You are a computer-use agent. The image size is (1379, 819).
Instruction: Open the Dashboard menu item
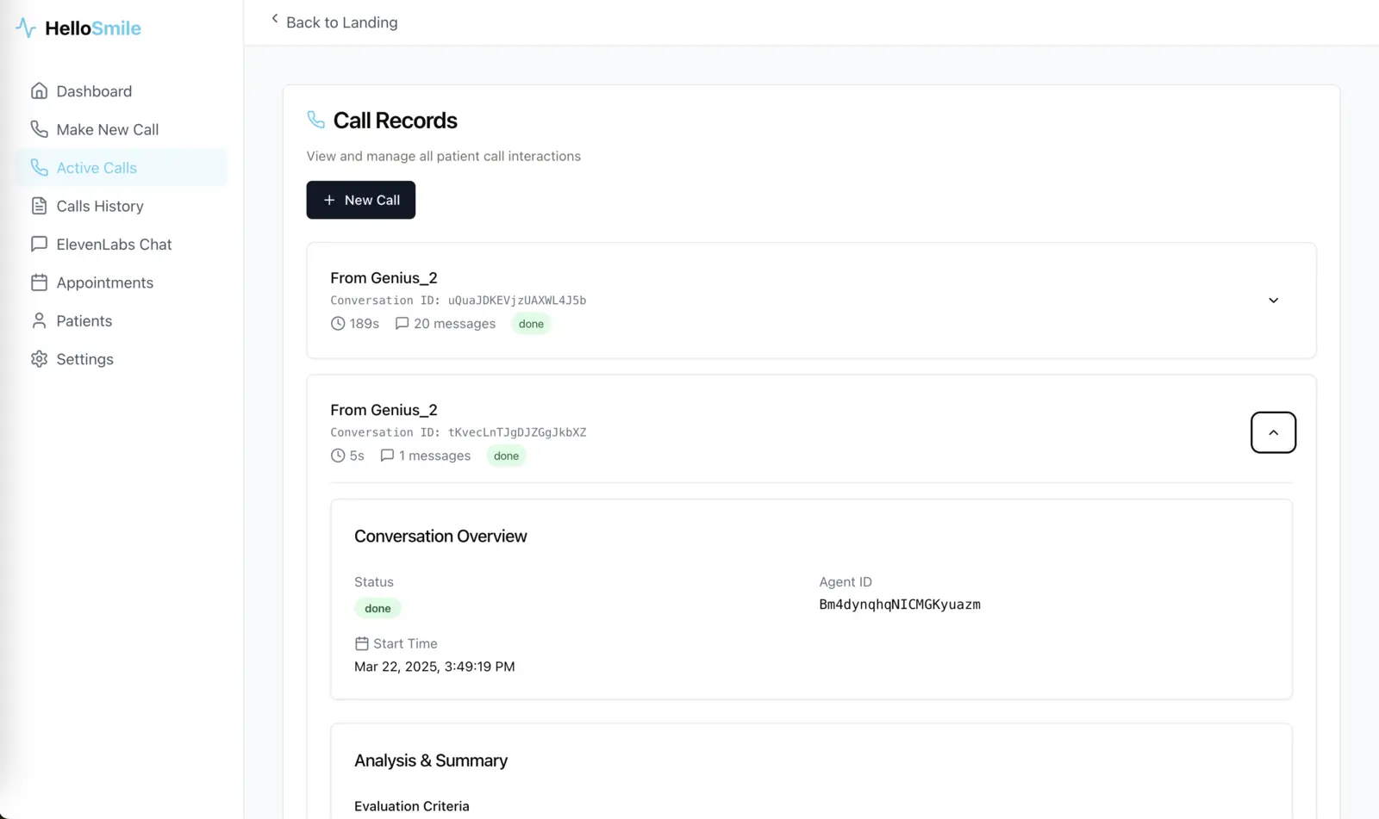tap(121, 91)
